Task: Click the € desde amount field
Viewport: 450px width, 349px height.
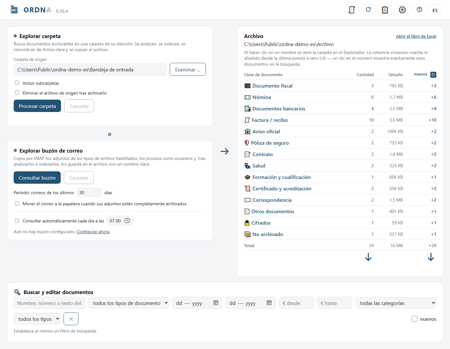Action: [x=297, y=303]
